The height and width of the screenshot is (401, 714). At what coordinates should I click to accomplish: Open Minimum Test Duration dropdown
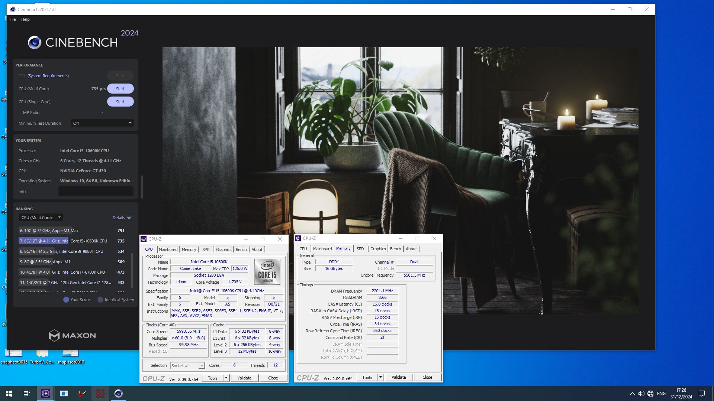[102, 123]
